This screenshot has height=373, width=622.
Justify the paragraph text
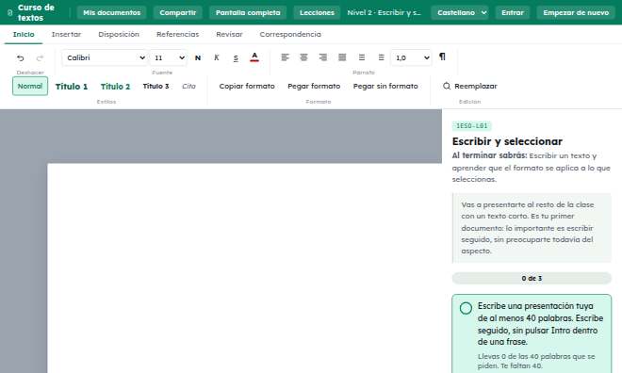342,57
